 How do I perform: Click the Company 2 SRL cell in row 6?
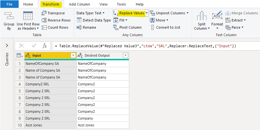50,98
